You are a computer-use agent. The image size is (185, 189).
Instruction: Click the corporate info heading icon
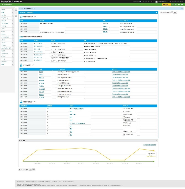pos(21,37)
